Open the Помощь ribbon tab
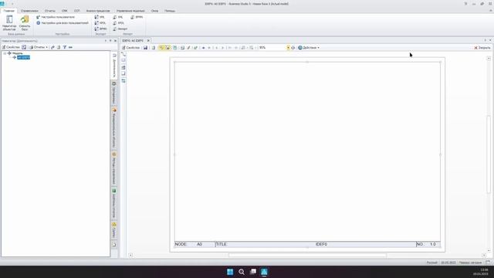Image resolution: width=494 pixels, height=278 pixels. (x=170, y=11)
